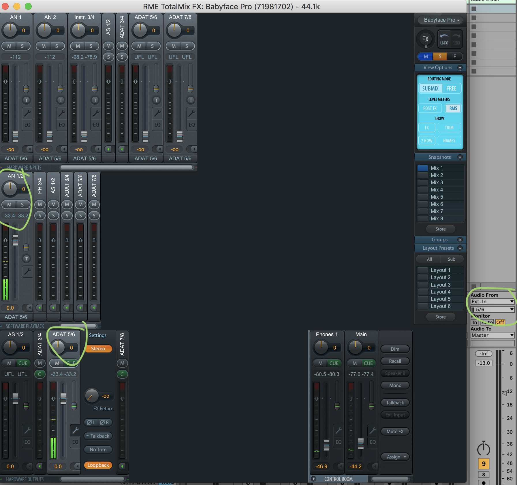Screen dimensions: 517x485
Task: Switch routing mode to SUBMIX
Action: click(x=430, y=89)
